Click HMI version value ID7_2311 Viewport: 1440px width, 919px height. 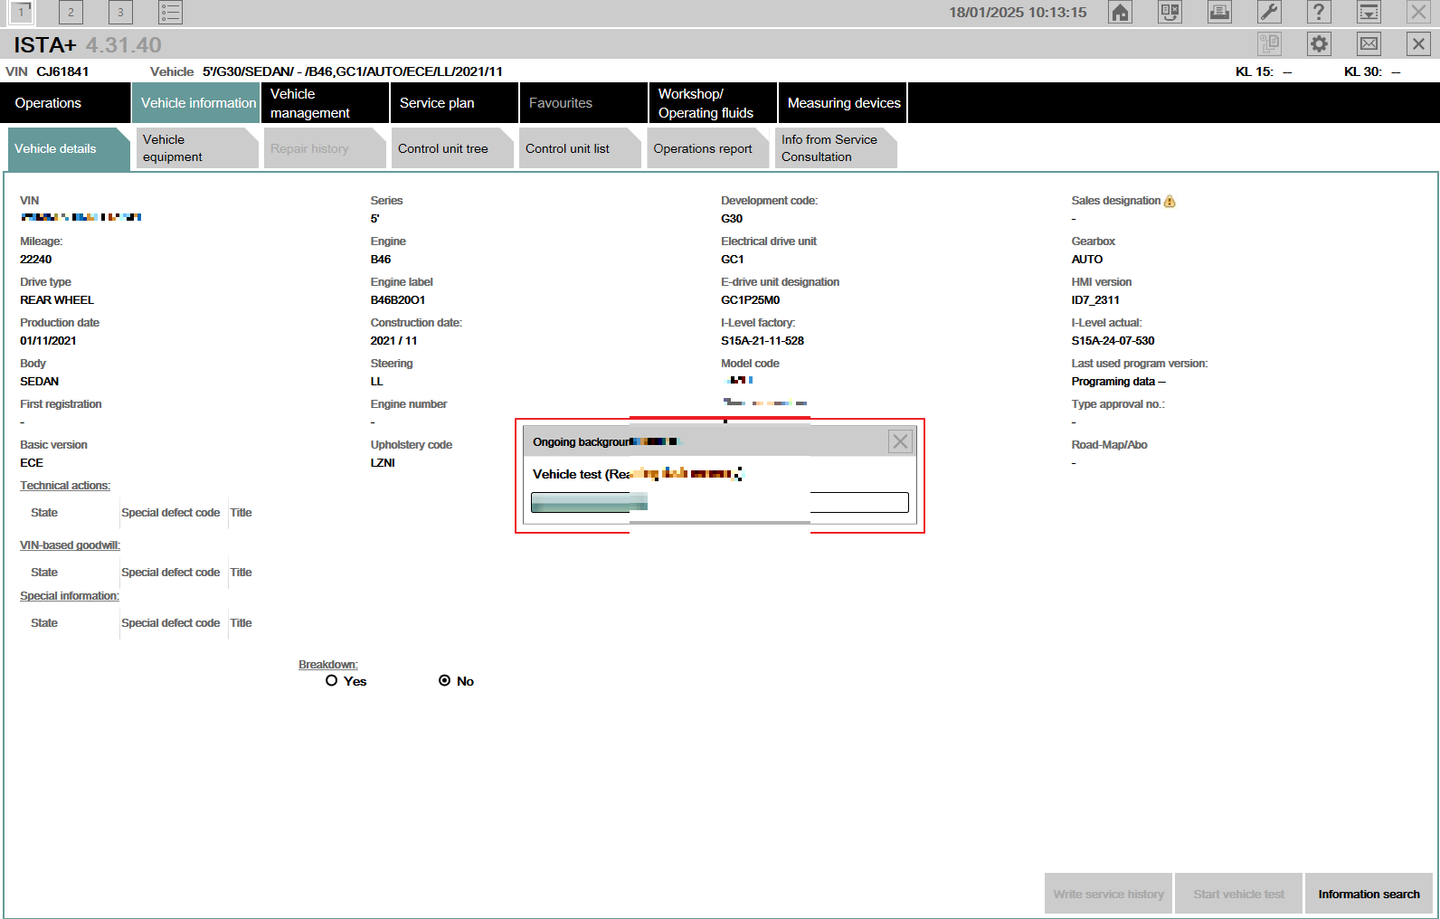point(1095,300)
